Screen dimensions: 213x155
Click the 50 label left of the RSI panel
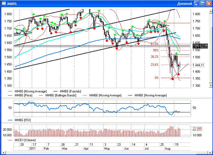pos(10,108)
